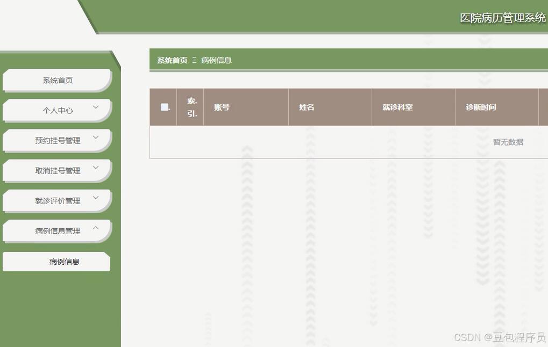
Task: Select the 病例信息管理 sidebar menu
Action: pyautogui.click(x=57, y=231)
